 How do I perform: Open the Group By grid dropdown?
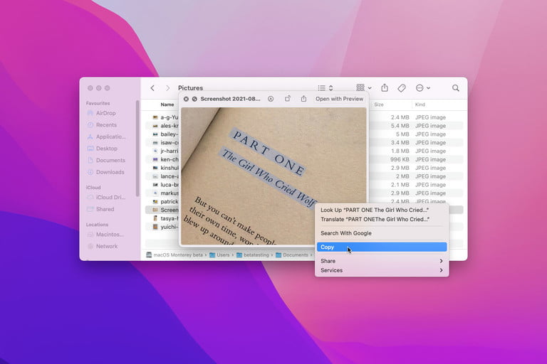(x=363, y=87)
